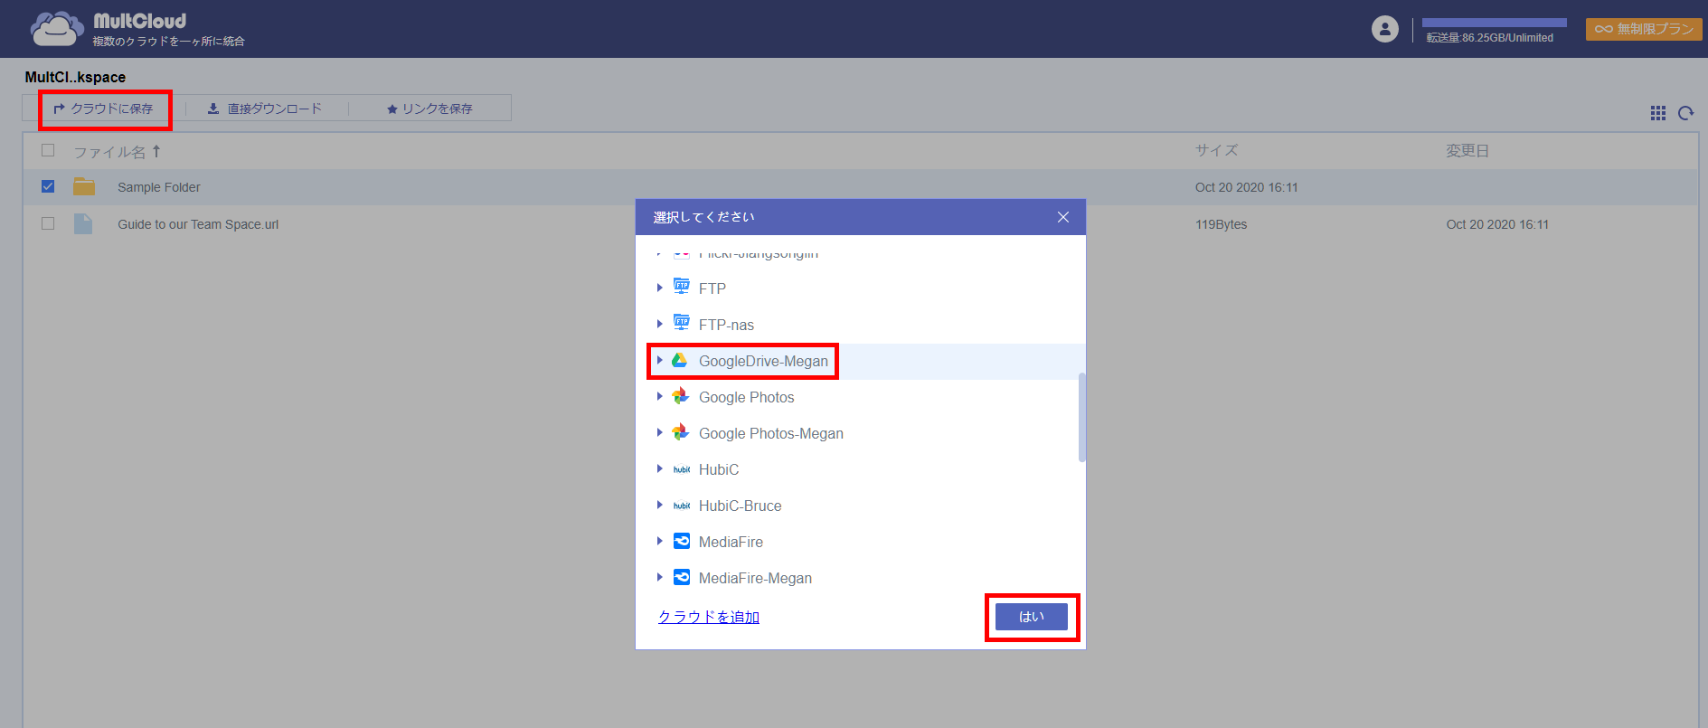Select Google Photos-Megan in the list

(861, 433)
